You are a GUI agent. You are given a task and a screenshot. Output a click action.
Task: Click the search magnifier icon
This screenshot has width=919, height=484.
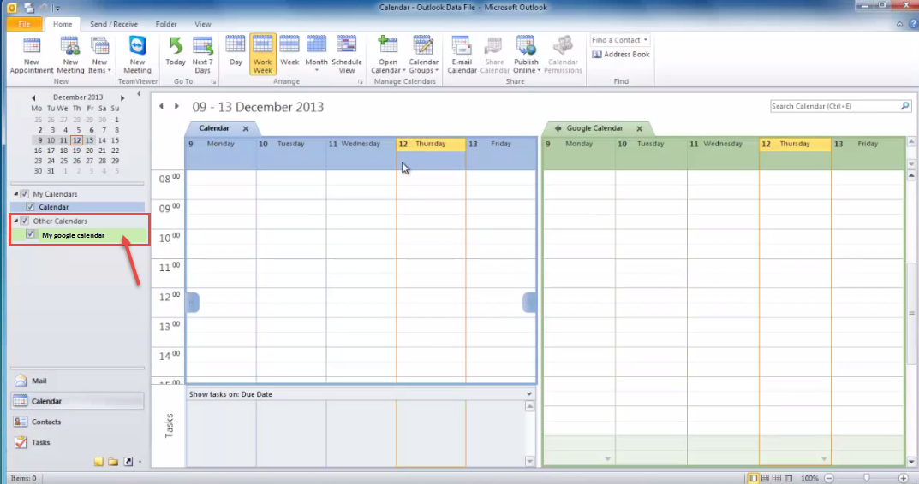(x=905, y=106)
